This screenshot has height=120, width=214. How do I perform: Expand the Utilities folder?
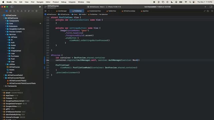point(6,64)
